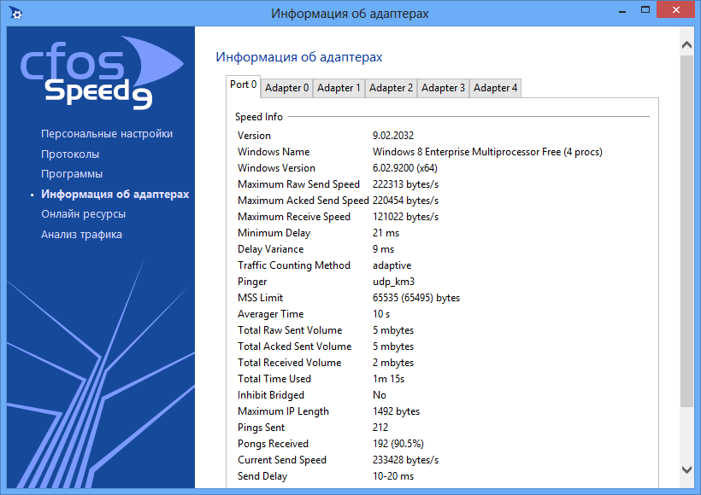Click Send Delay value 10-20 ms
The width and height of the screenshot is (701, 495).
click(393, 476)
